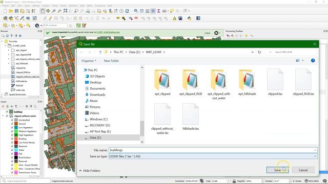
Task: Uncheck the Building class checkbox
Action: coord(12,139)
